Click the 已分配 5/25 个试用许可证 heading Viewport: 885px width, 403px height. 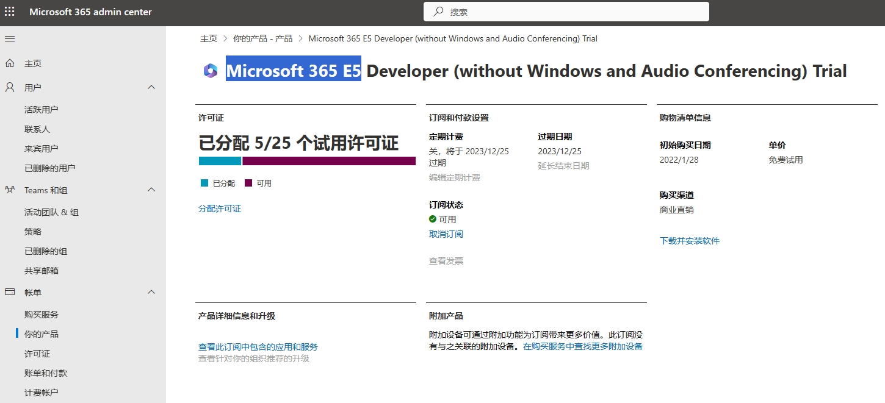click(298, 143)
